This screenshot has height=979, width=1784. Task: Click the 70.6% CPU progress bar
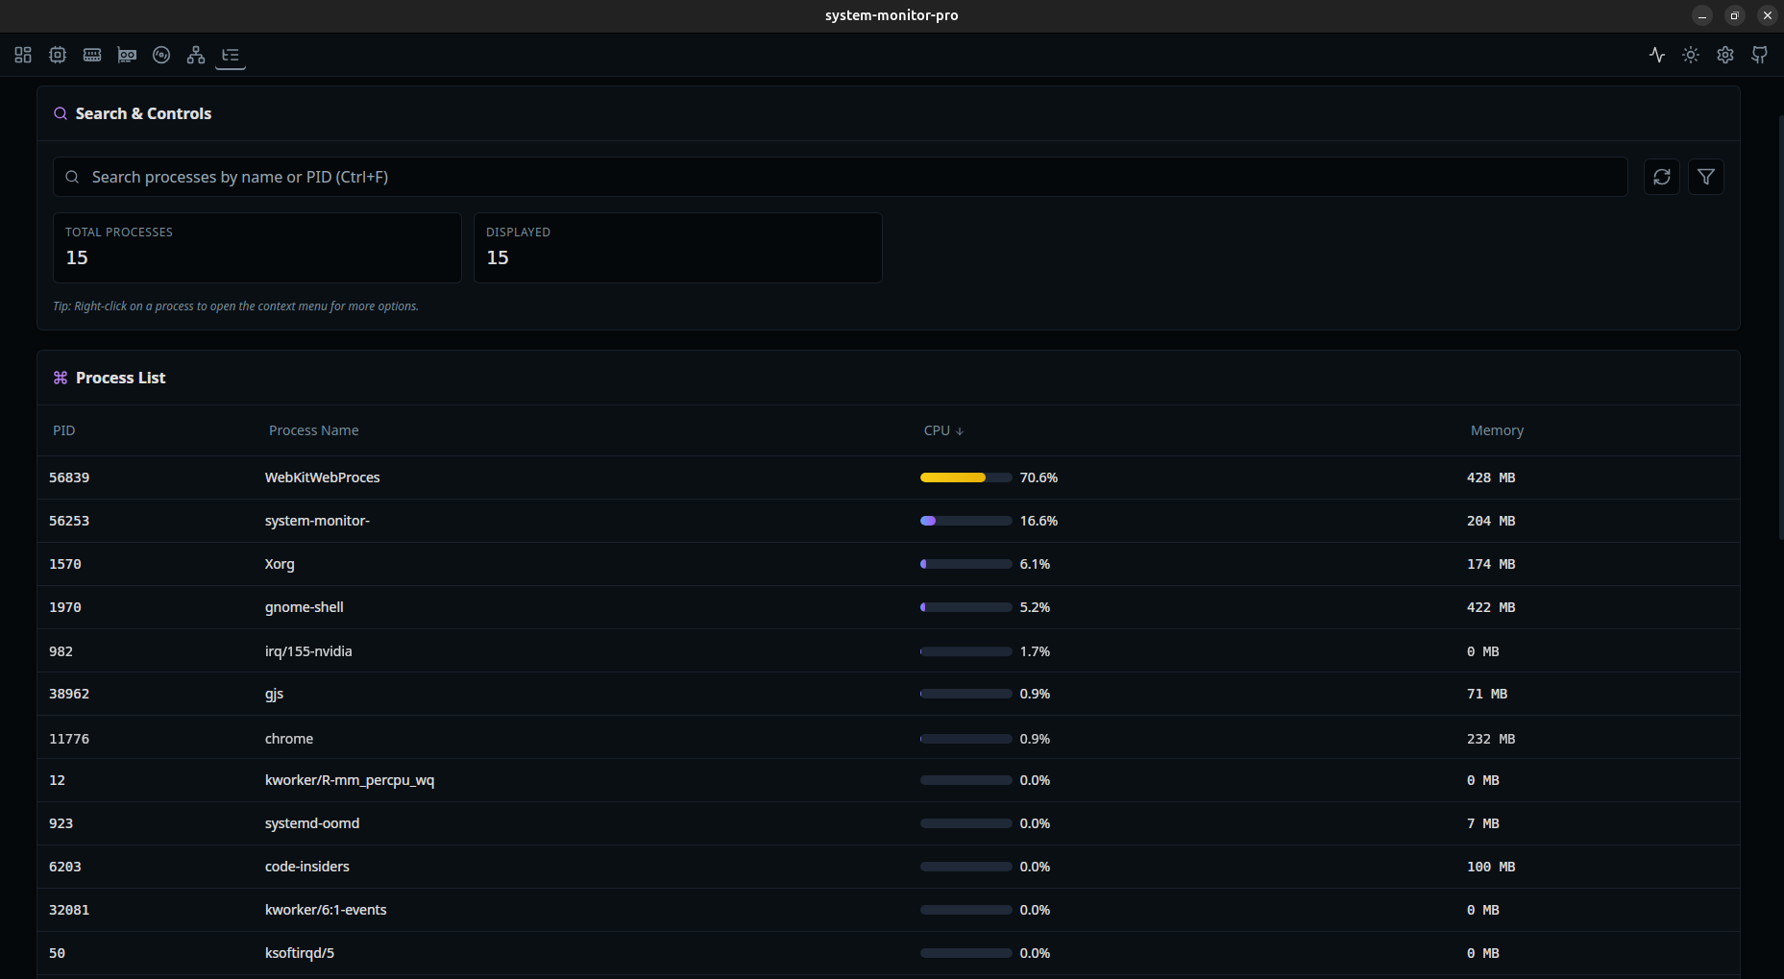coord(965,477)
